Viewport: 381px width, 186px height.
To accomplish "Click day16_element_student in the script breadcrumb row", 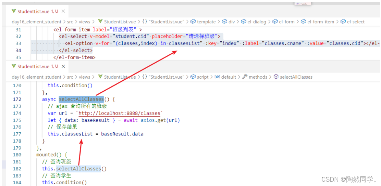I will point(36,77).
